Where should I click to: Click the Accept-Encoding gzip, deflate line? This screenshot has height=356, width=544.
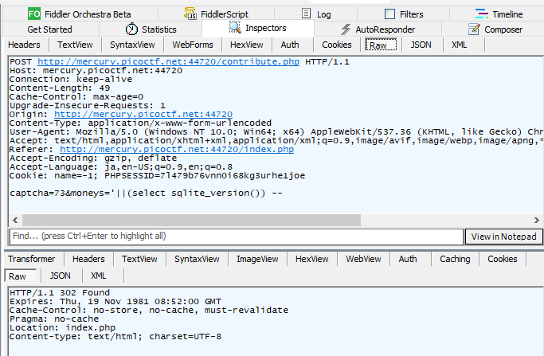[x=93, y=158]
